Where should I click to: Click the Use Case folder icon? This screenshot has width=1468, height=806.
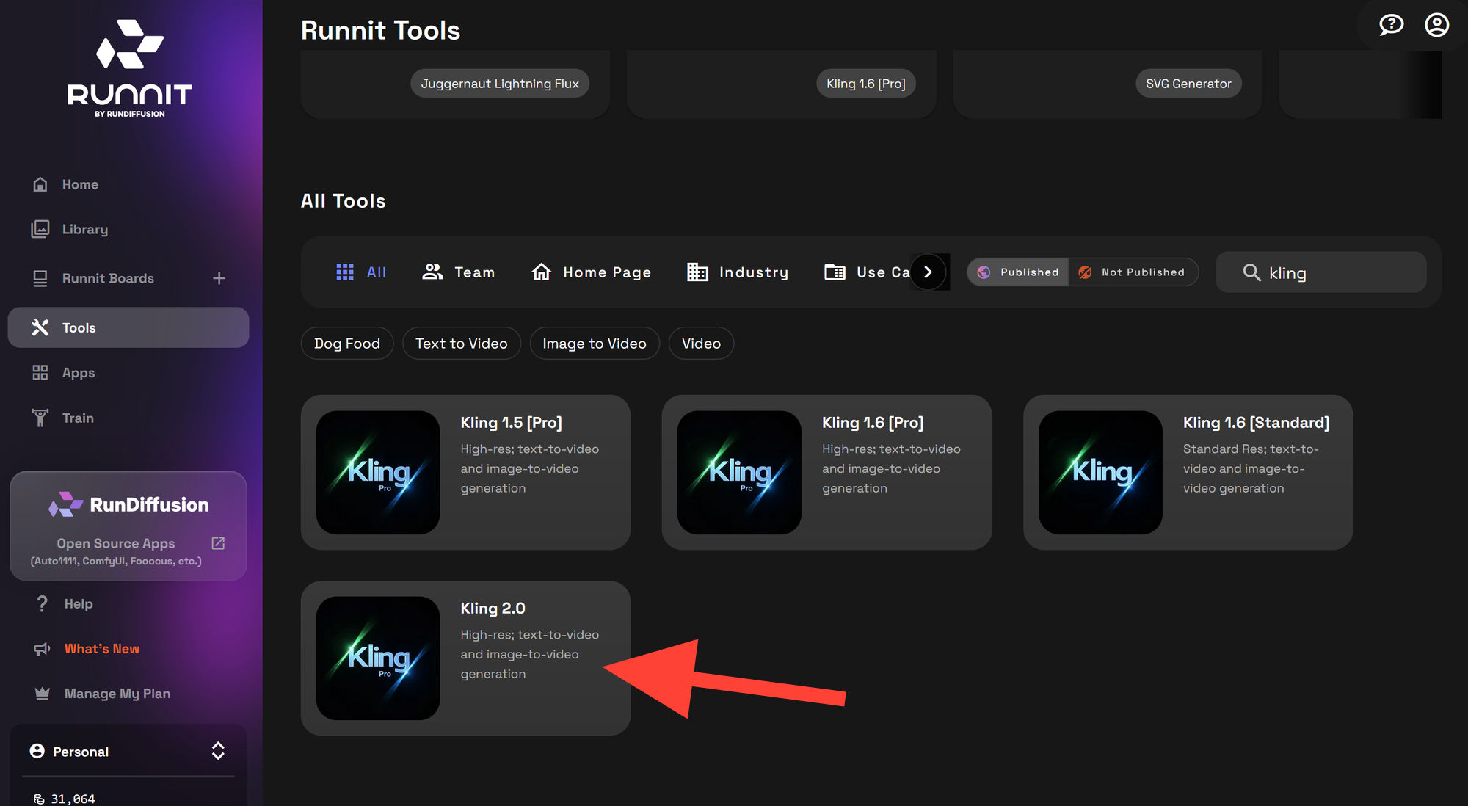(835, 272)
